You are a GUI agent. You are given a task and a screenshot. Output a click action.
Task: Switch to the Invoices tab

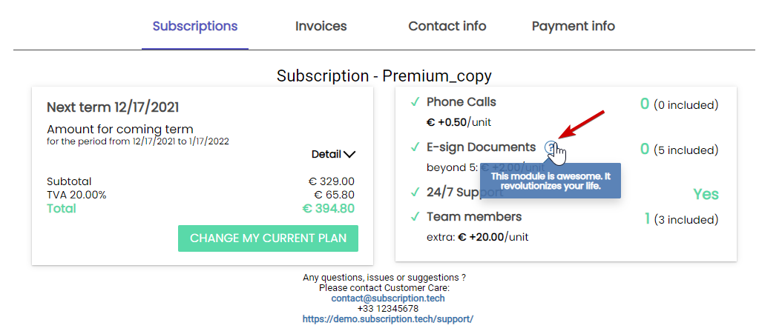click(321, 27)
